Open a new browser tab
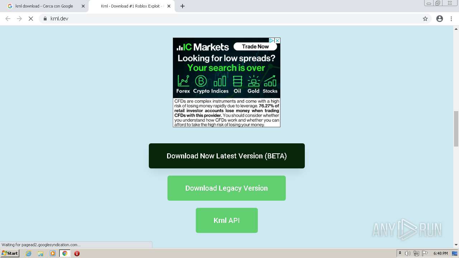This screenshot has width=459, height=258. [183, 6]
